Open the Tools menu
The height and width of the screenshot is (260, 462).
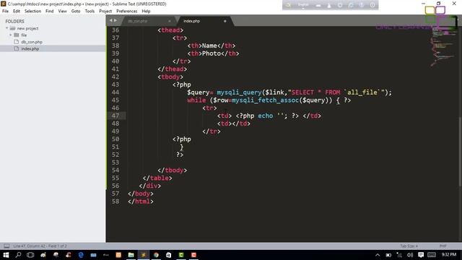point(90,12)
